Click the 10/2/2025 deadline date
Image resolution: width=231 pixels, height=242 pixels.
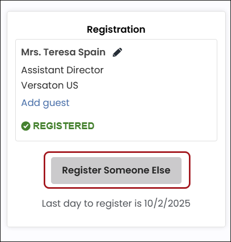167,204
